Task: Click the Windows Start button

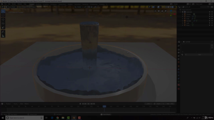Action: [3, 118]
